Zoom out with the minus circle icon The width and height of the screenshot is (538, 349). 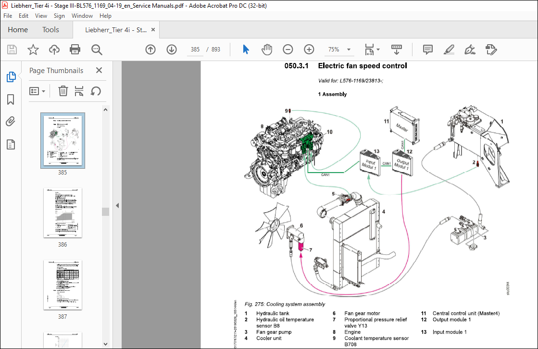pyautogui.click(x=288, y=50)
